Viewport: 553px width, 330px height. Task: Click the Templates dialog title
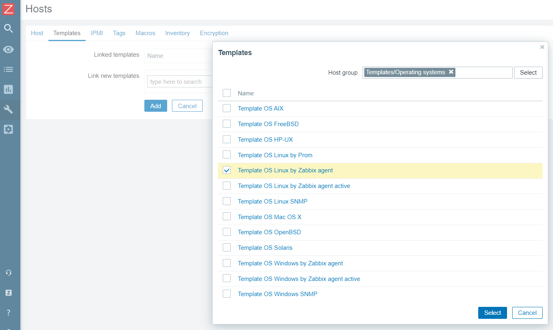click(235, 53)
